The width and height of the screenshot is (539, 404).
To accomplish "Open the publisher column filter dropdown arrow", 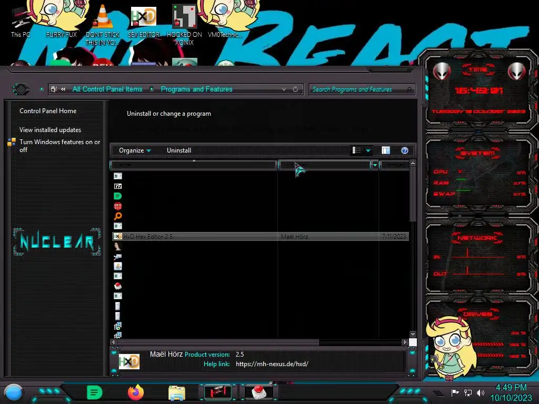I will point(375,165).
